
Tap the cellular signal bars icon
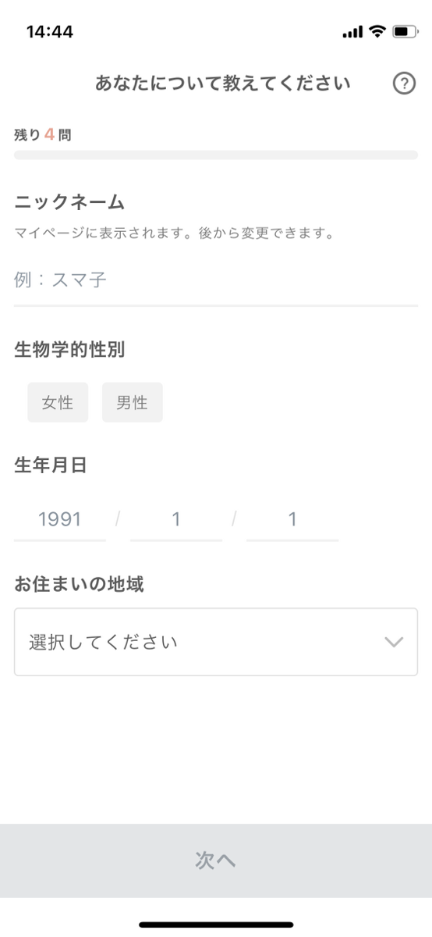click(x=353, y=32)
